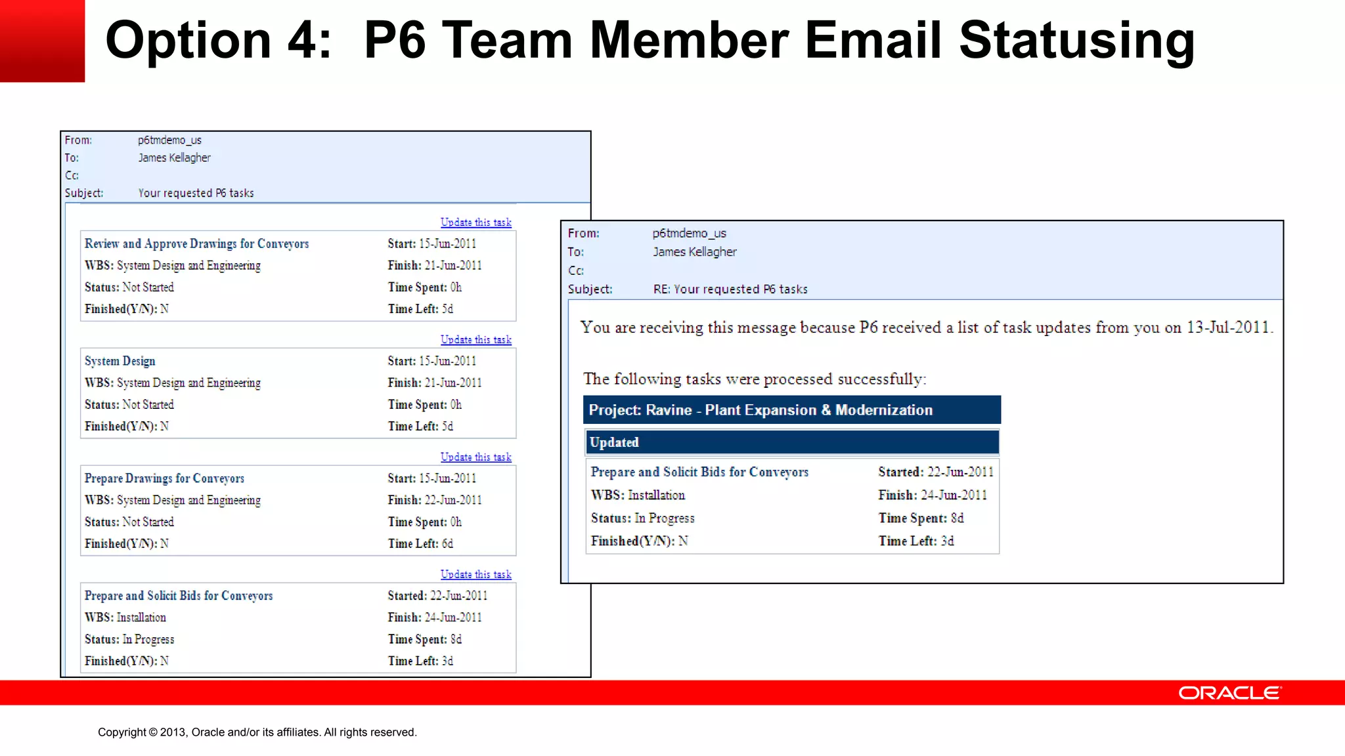Image resolution: width=1345 pixels, height=756 pixels.
Task: Click the Oracle copyright notice text
Action: pos(257,732)
